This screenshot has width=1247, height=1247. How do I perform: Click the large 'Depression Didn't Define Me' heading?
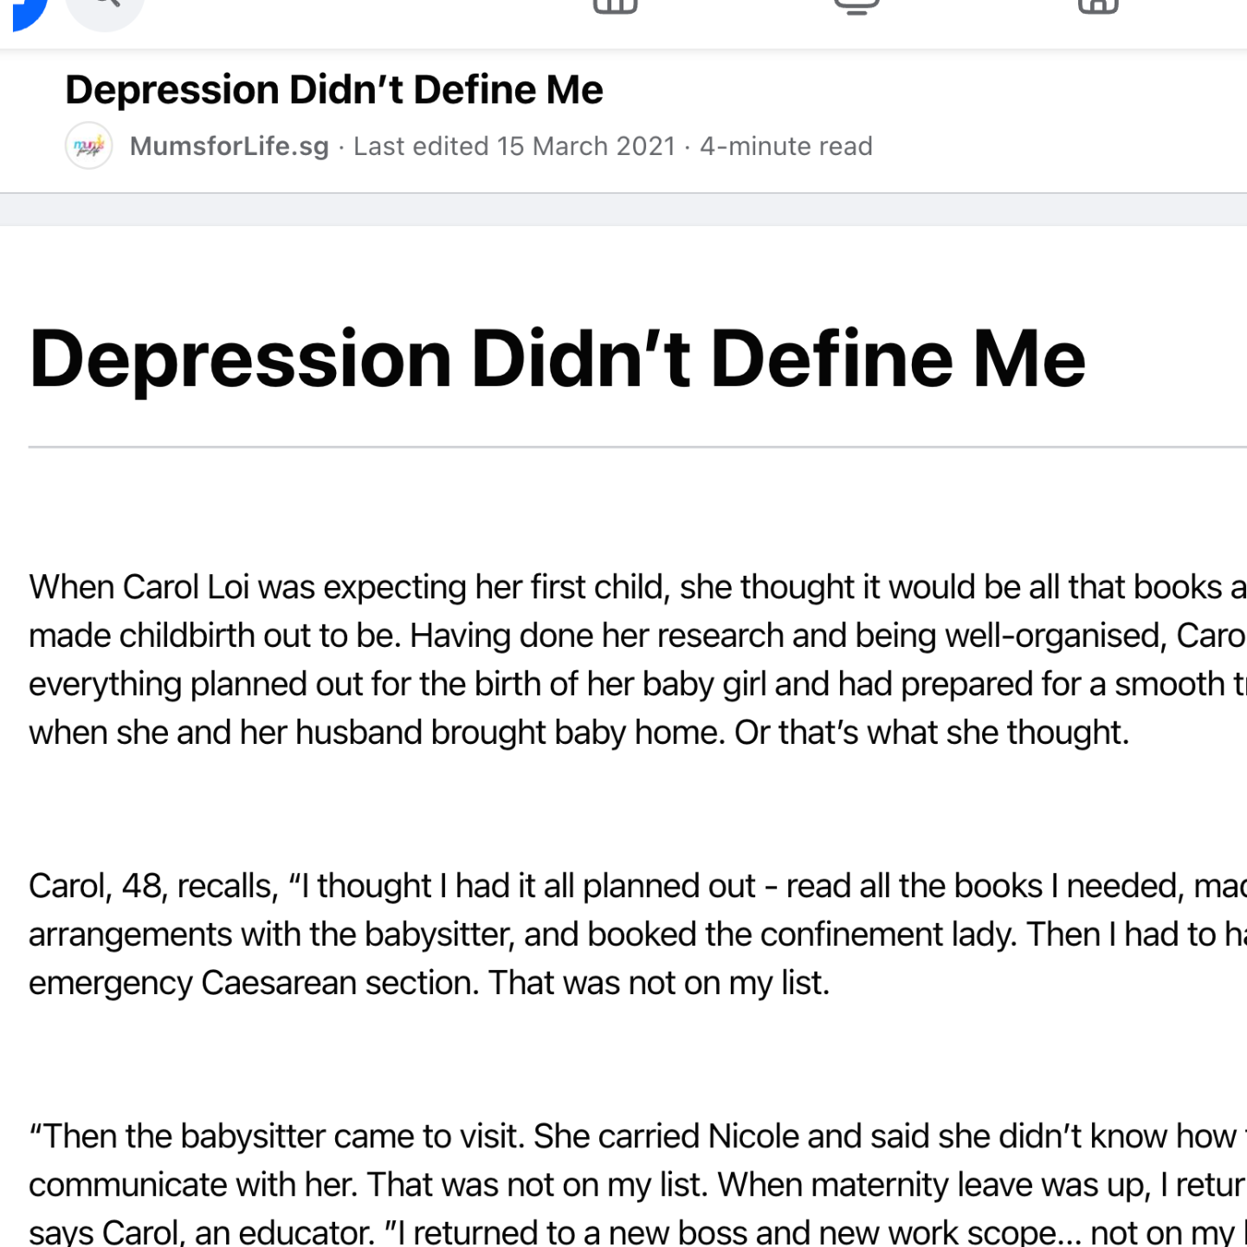557,359
